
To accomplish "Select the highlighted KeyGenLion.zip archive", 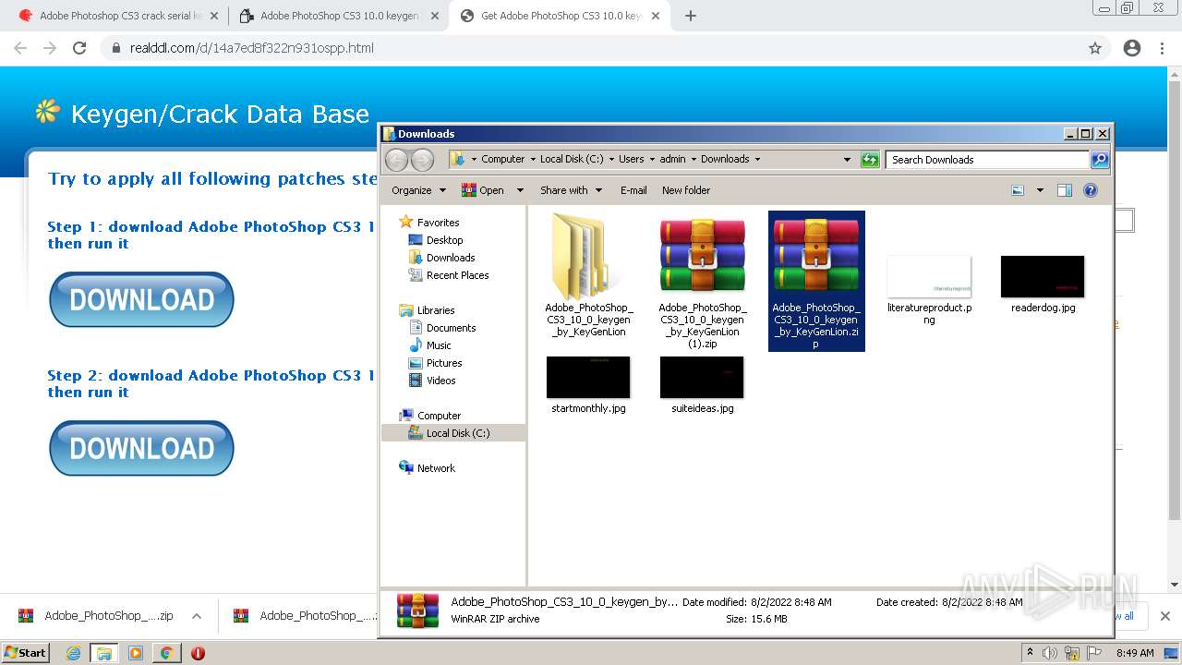I will coord(816,281).
